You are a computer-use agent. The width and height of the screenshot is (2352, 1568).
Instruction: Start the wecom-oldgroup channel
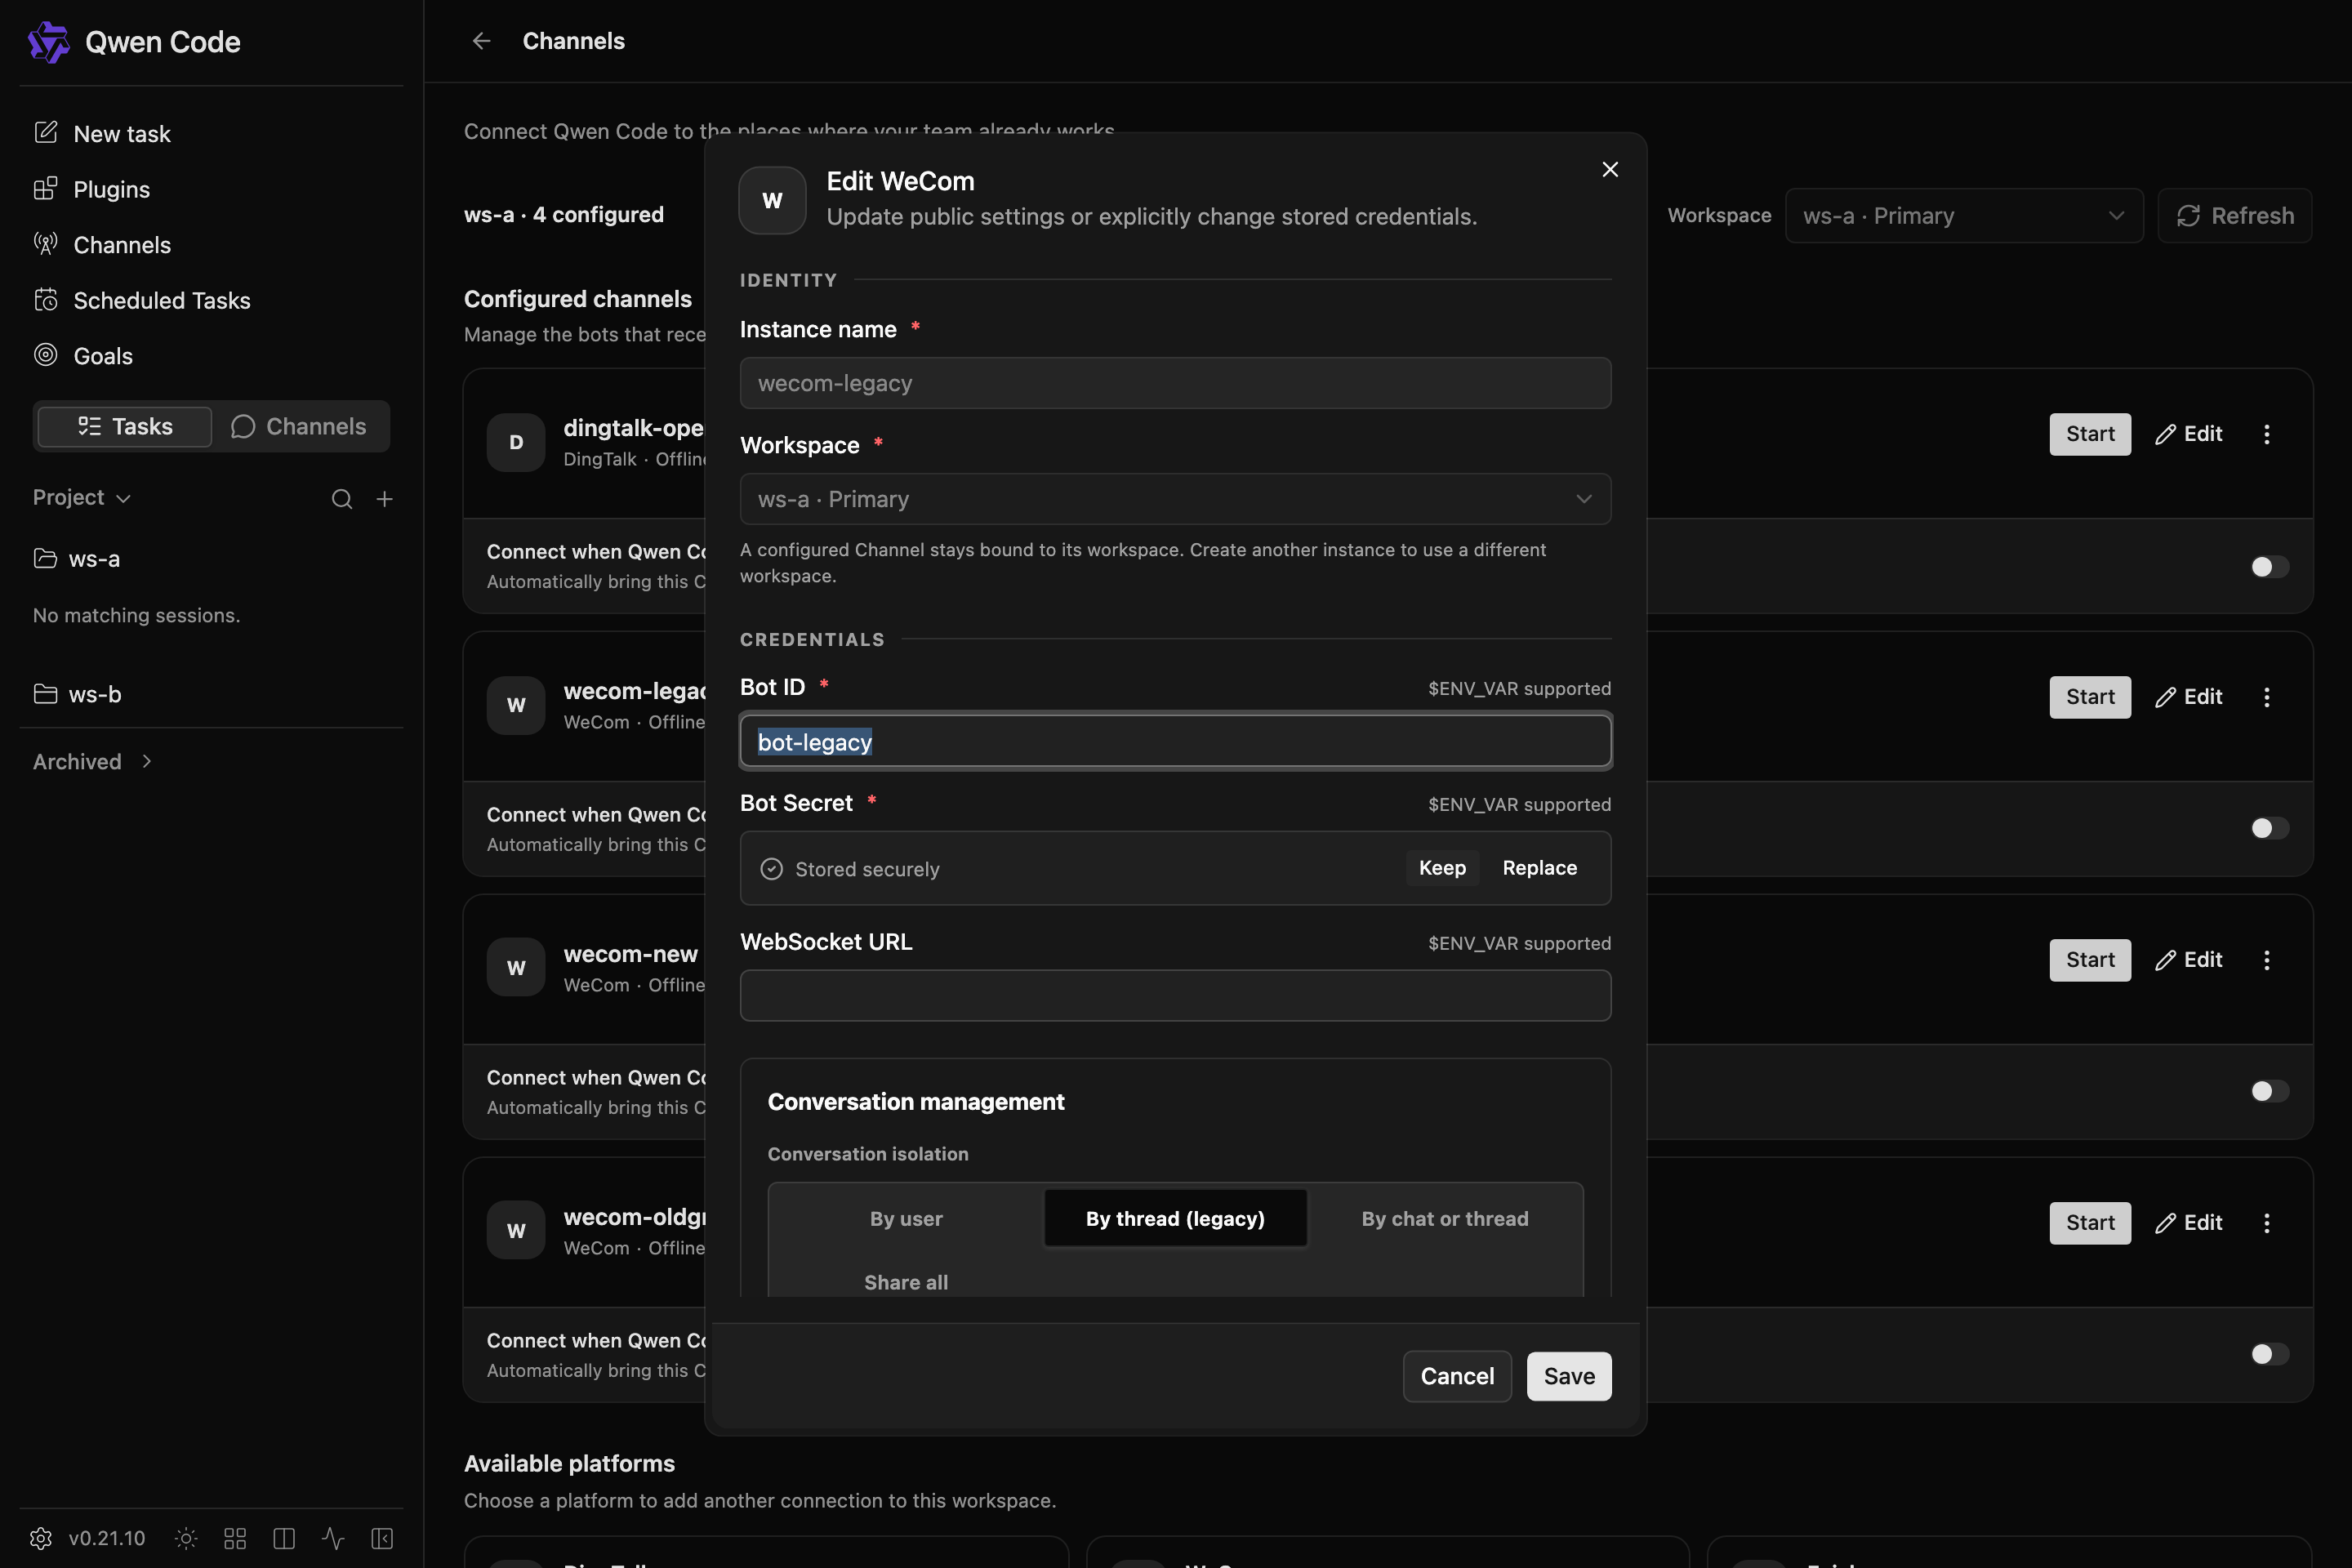[2090, 1223]
